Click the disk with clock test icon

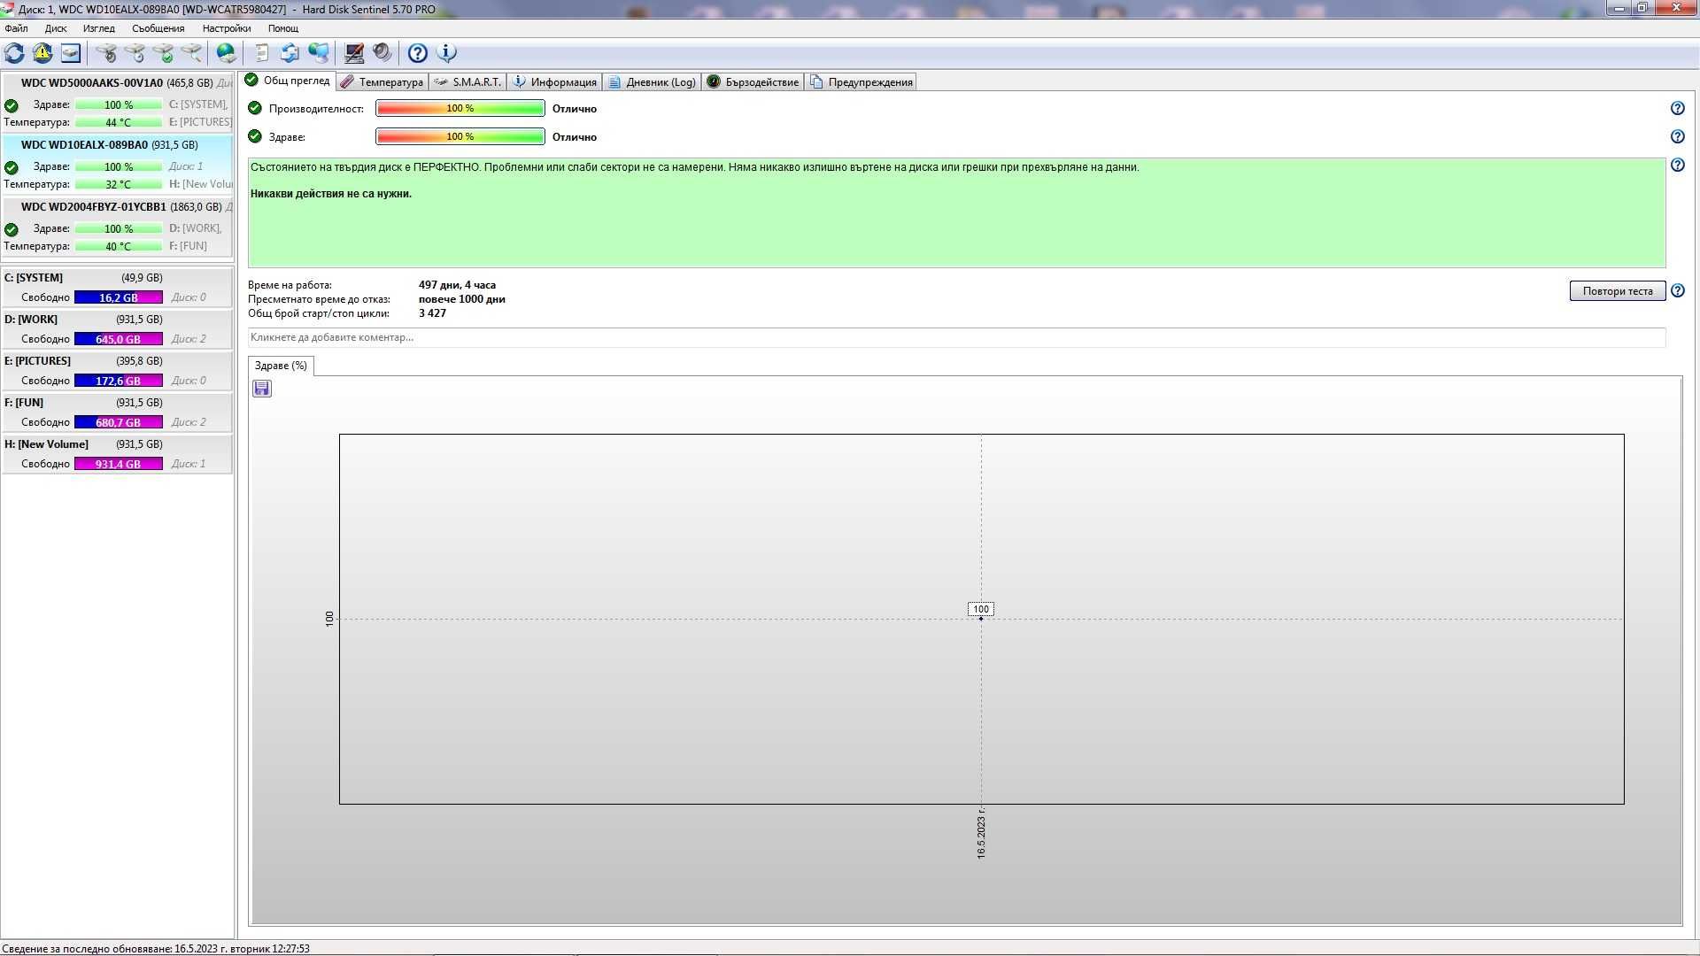(x=135, y=53)
